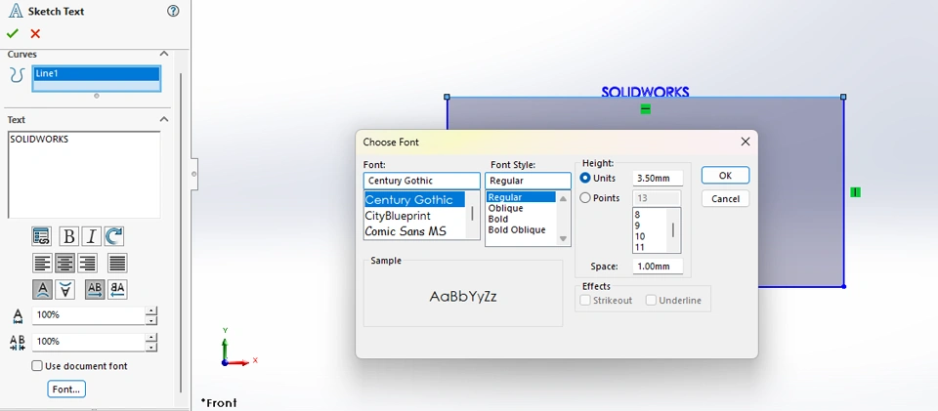Open Sketch Text help question mark
The width and height of the screenshot is (938, 411).
click(173, 11)
